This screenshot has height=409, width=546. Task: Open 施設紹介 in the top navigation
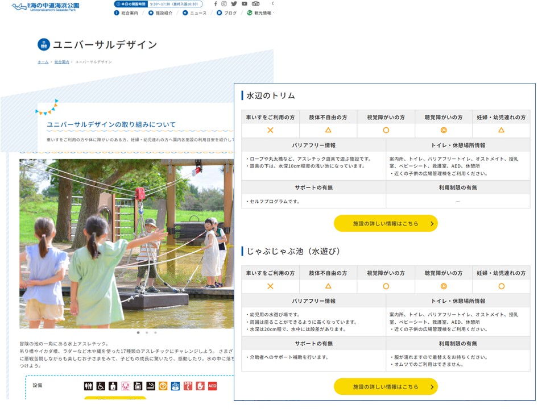click(160, 13)
